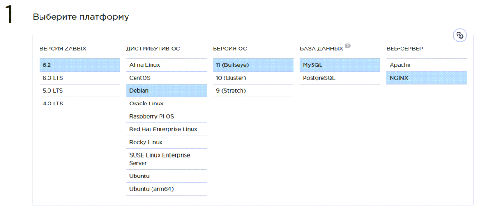Set NGINX as the web server
This screenshot has width=481, height=208.
(427, 78)
